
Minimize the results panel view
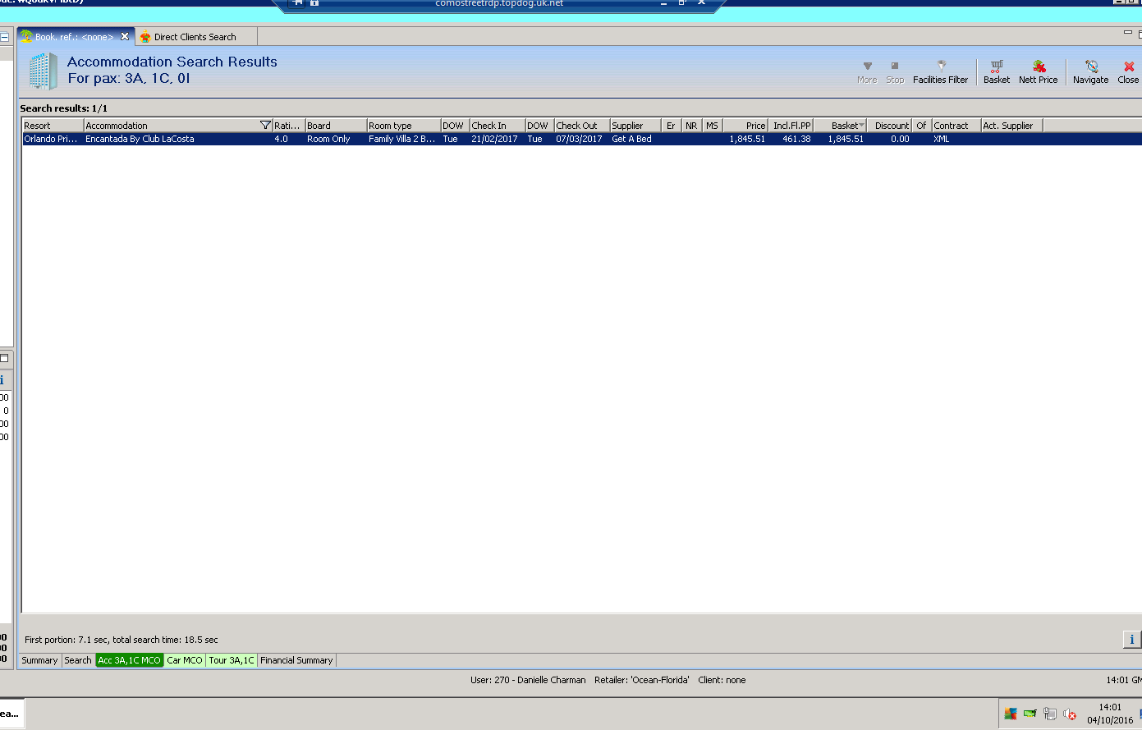pyautogui.click(x=1128, y=33)
